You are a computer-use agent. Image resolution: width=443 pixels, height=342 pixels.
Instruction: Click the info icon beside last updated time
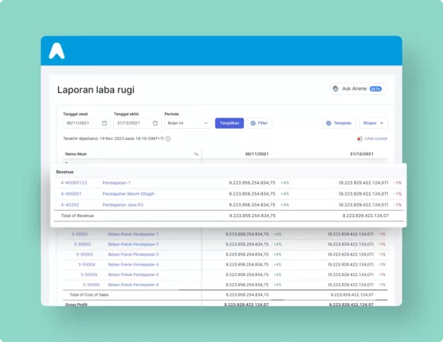point(168,138)
